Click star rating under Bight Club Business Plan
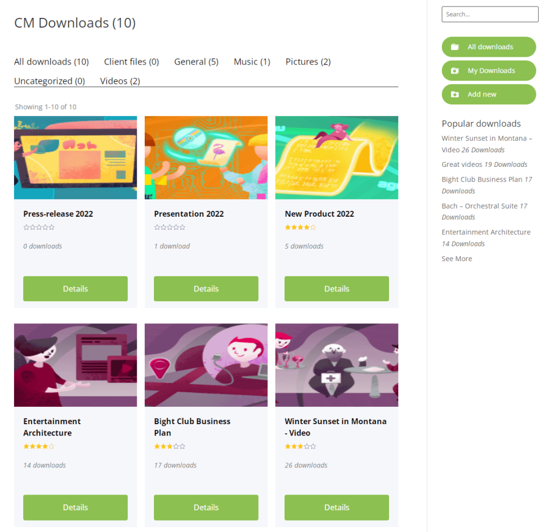The width and height of the screenshot is (542, 532). (x=170, y=446)
